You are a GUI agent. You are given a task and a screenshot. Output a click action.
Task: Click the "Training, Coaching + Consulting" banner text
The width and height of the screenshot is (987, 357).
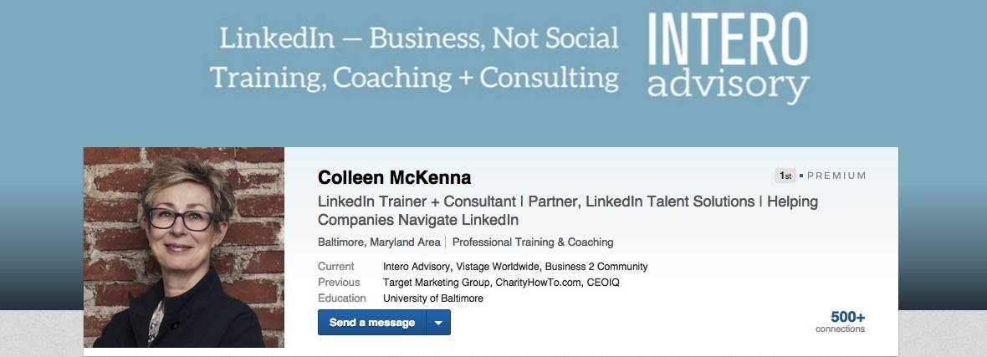tap(414, 78)
